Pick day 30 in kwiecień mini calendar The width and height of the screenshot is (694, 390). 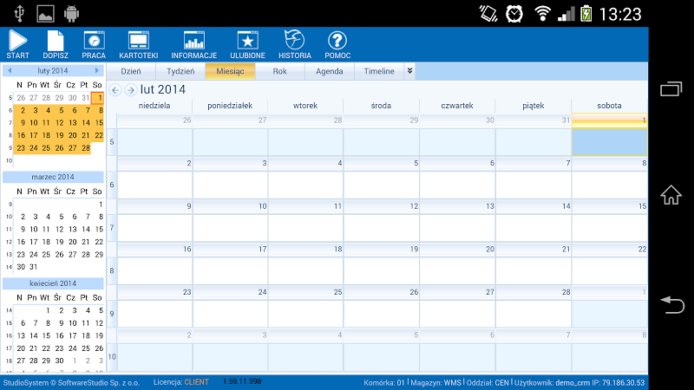[59, 361]
